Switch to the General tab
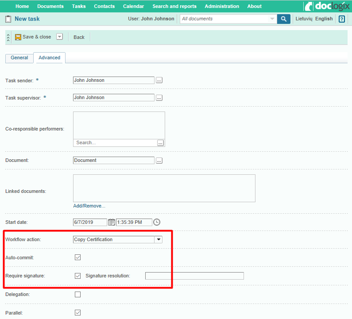 coord(19,58)
